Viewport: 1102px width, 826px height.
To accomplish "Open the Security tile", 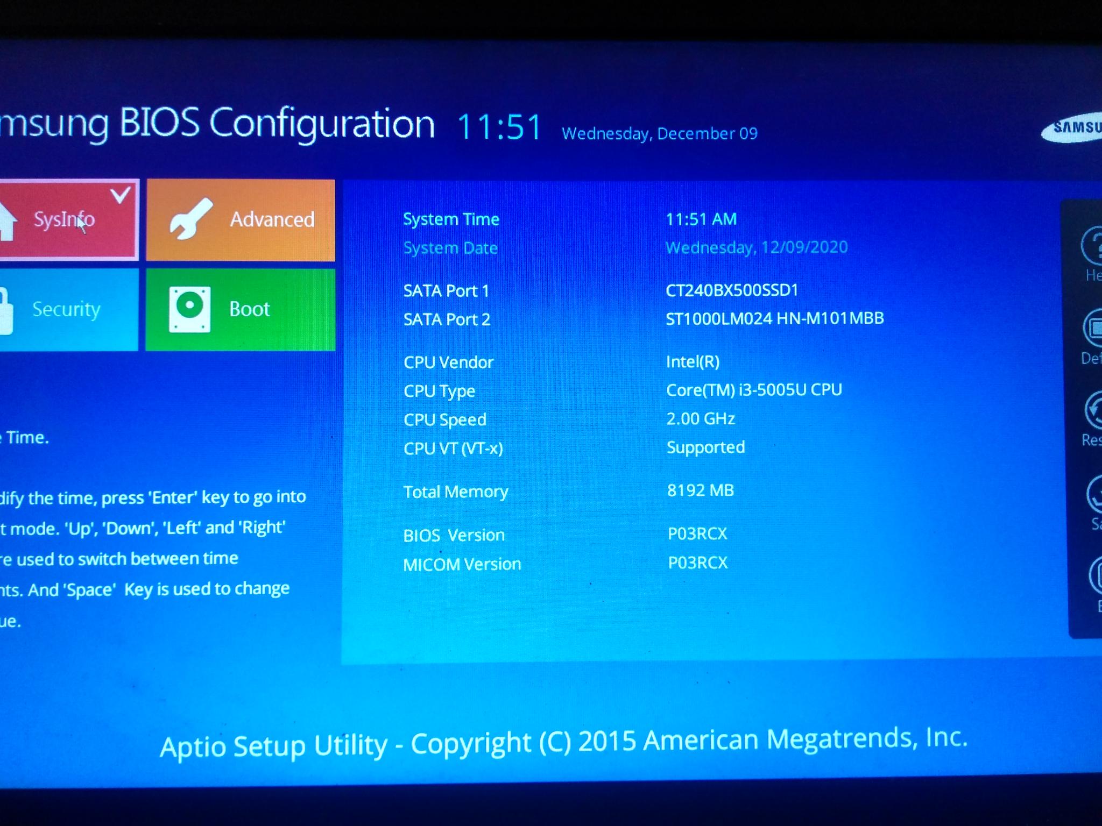I will click(x=69, y=310).
